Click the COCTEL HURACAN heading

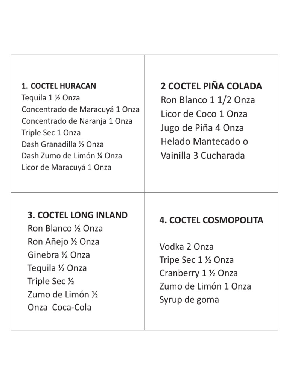pos(59,86)
